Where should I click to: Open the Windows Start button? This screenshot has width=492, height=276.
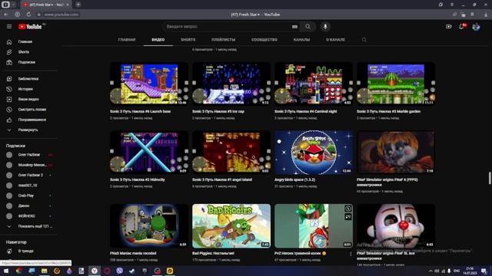[6, 271]
